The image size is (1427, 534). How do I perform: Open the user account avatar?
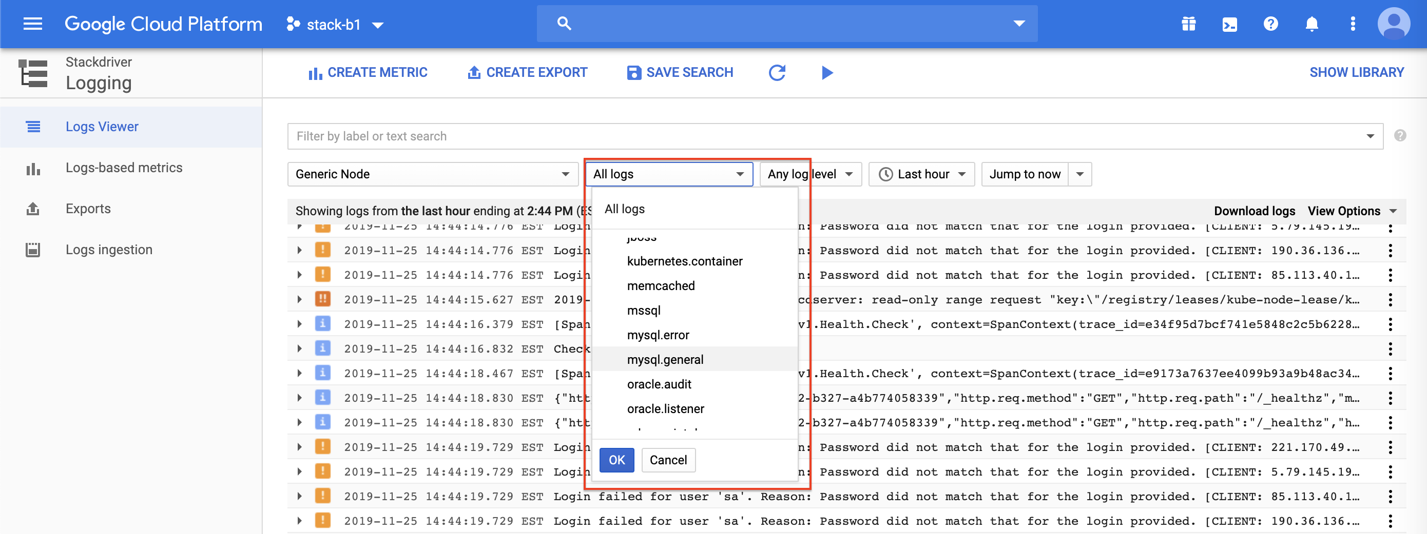[1393, 24]
